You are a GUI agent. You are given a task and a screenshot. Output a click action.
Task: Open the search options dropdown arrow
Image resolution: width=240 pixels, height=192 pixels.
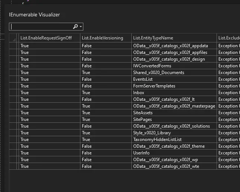click(x=81, y=27)
